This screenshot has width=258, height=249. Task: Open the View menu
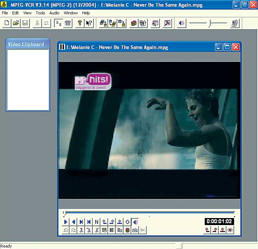coord(27,13)
